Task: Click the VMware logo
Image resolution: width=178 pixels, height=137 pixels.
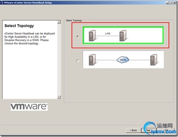Action: 29,106
